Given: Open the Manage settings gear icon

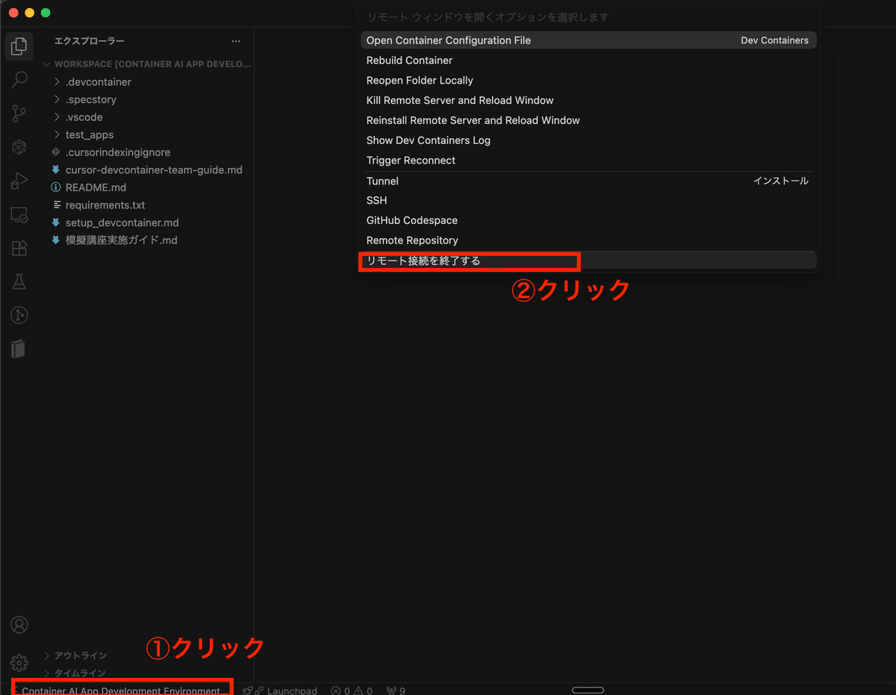Looking at the screenshot, I should click(x=19, y=661).
